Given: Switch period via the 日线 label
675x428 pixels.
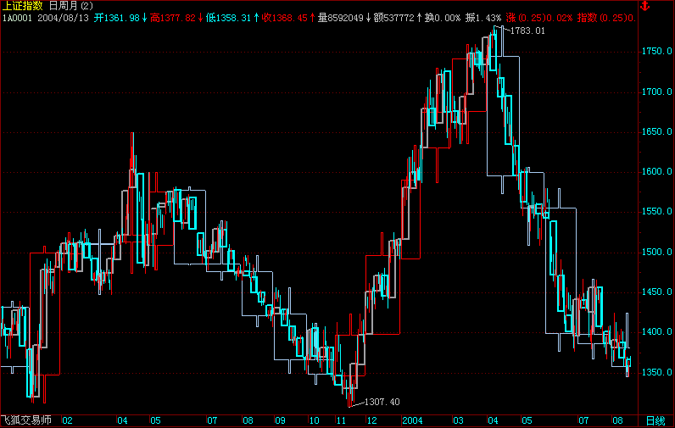Looking at the screenshot, I should [655, 420].
